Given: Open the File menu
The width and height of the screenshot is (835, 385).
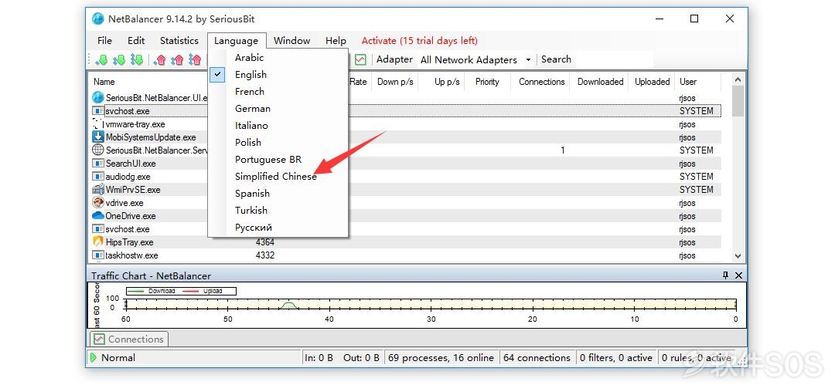Looking at the screenshot, I should [x=105, y=40].
